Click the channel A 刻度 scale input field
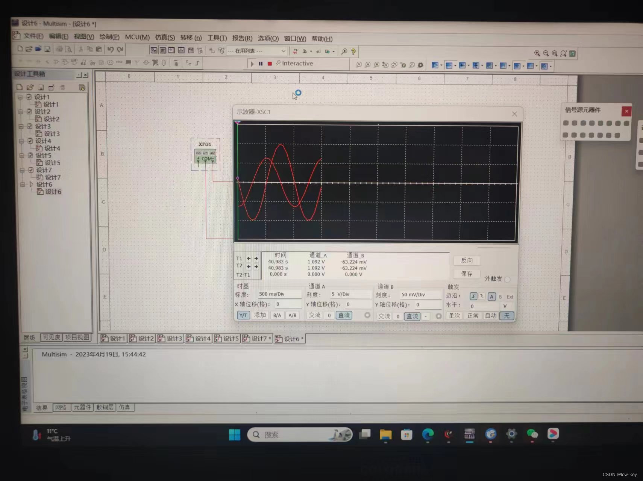 (350, 294)
